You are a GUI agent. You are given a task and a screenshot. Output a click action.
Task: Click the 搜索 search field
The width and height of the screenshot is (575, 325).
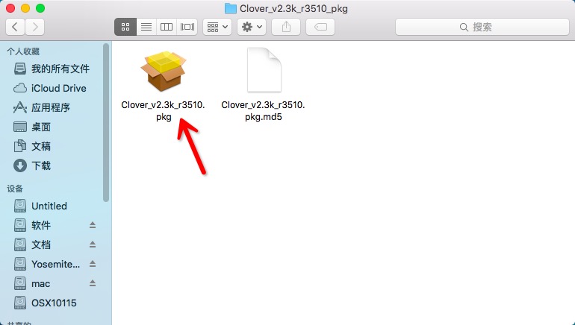482,27
